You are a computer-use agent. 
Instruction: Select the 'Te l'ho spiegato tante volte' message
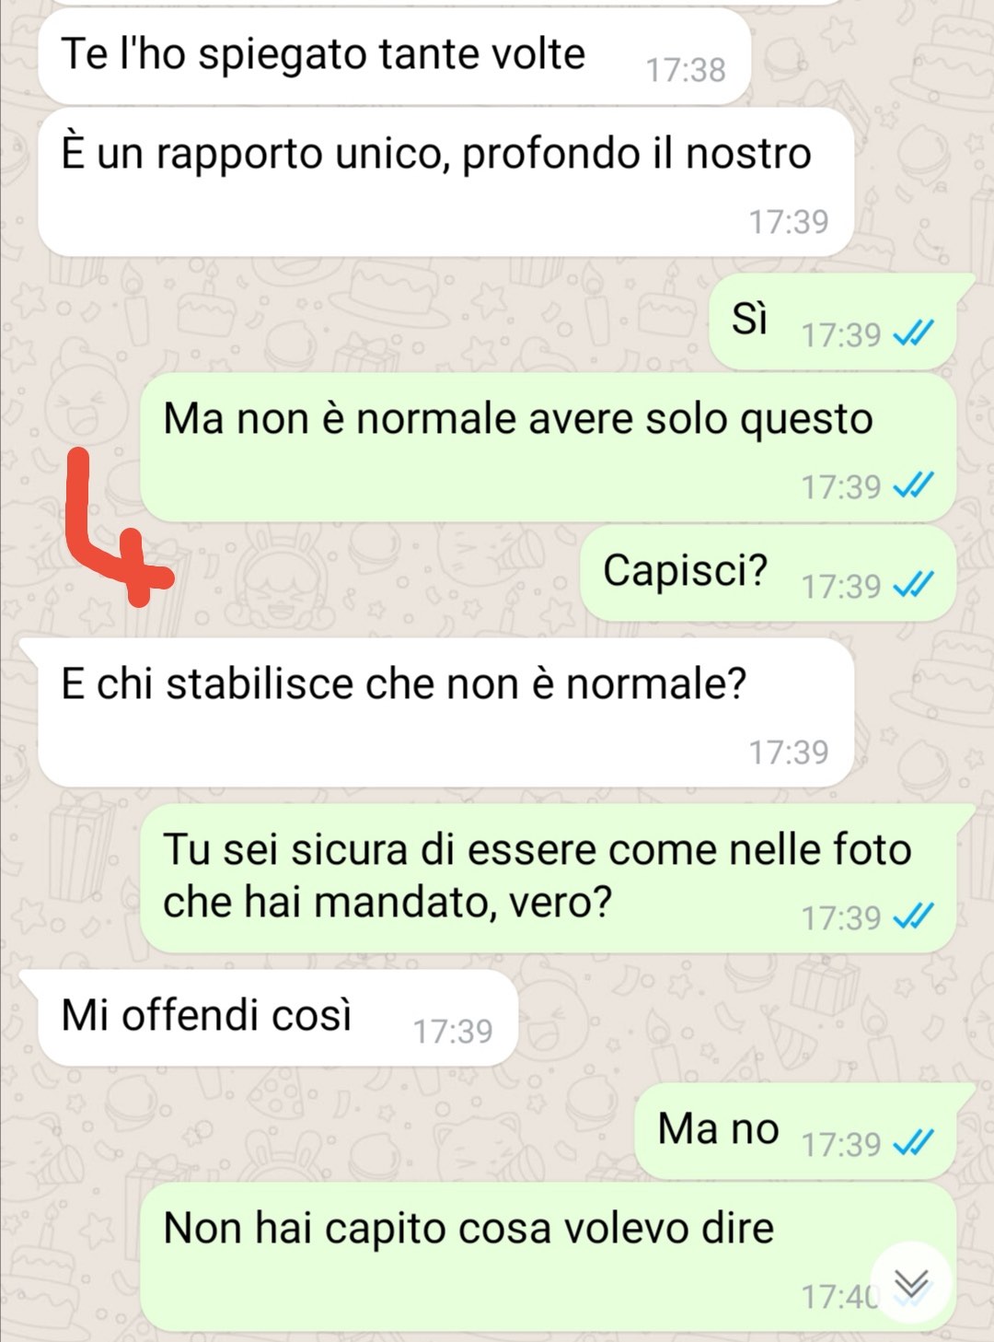pyautogui.click(x=395, y=56)
